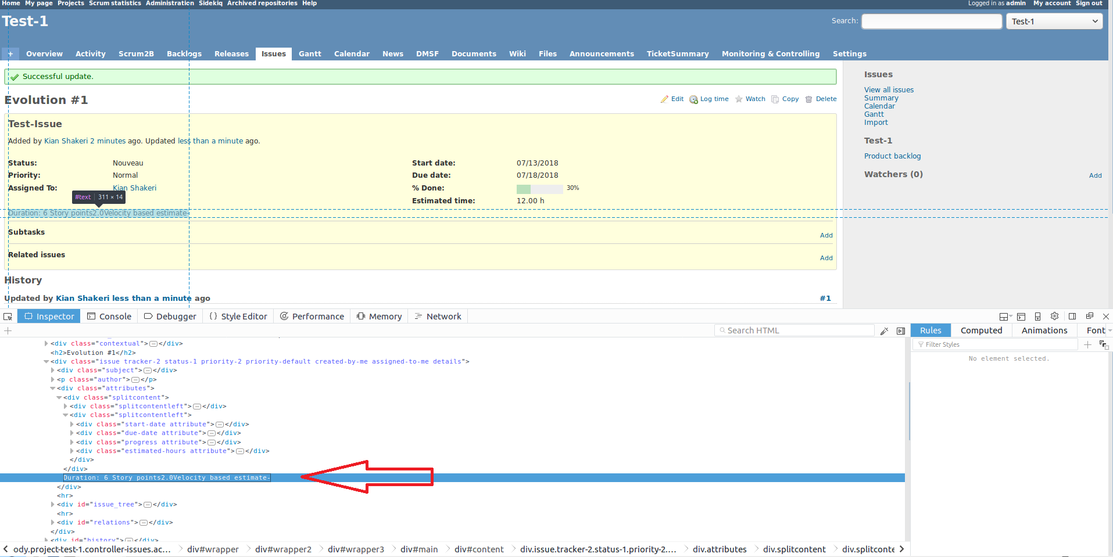Viewport: 1113px width, 557px height.
Task: Expand the p class author node
Action: [52, 380]
